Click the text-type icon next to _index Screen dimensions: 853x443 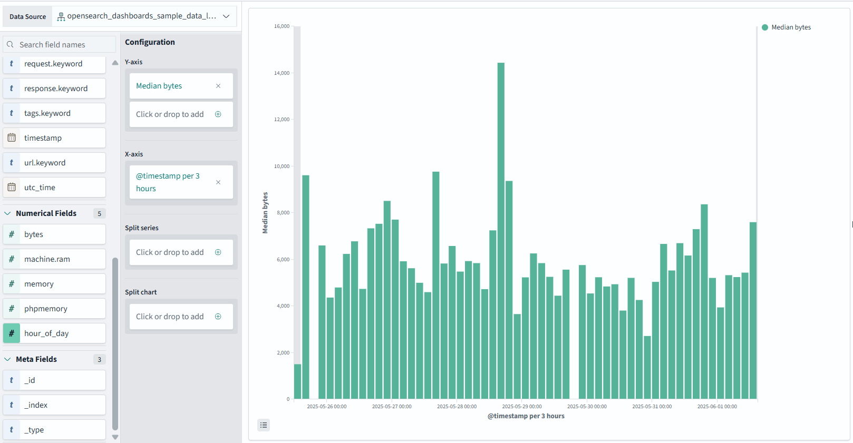tap(12, 405)
